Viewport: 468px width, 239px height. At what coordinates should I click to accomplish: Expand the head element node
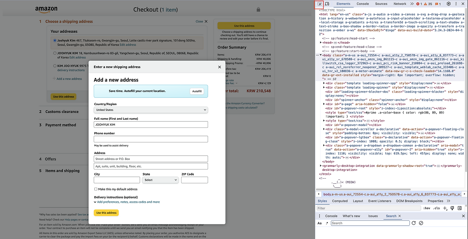click(321, 43)
